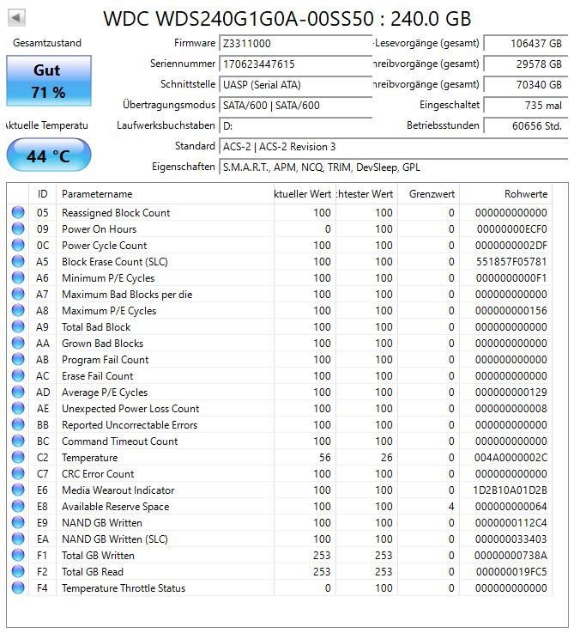Click the Lesevorgänge value 106437 GB

pyautogui.click(x=526, y=43)
